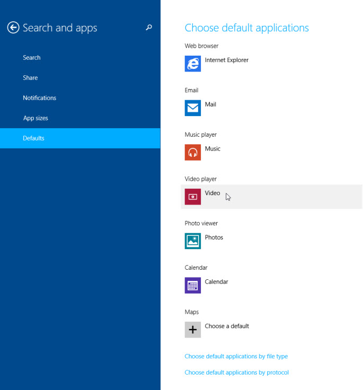Viewport: 363px width, 390px height.
Task: Open the search magnifier icon in sidebar header
Action: pos(149,28)
